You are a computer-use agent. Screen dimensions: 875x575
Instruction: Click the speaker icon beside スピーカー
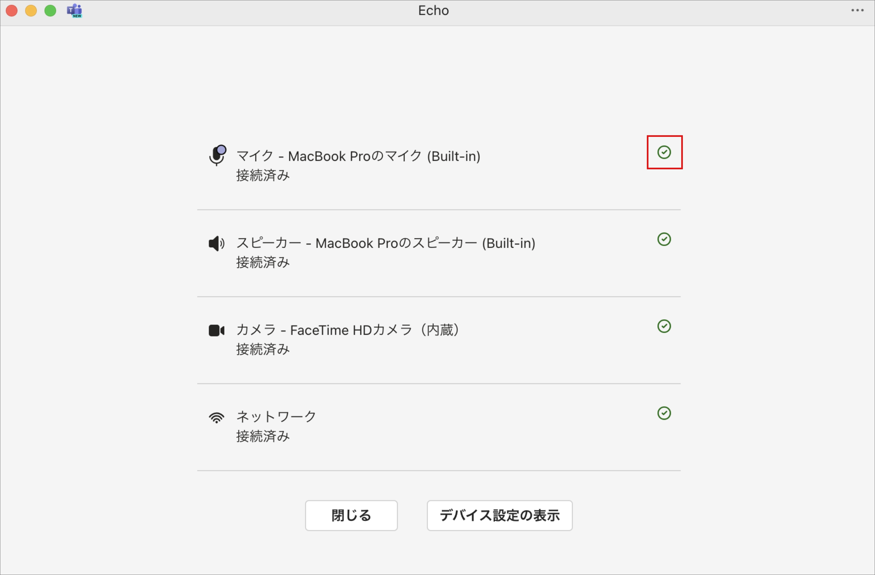pos(217,243)
